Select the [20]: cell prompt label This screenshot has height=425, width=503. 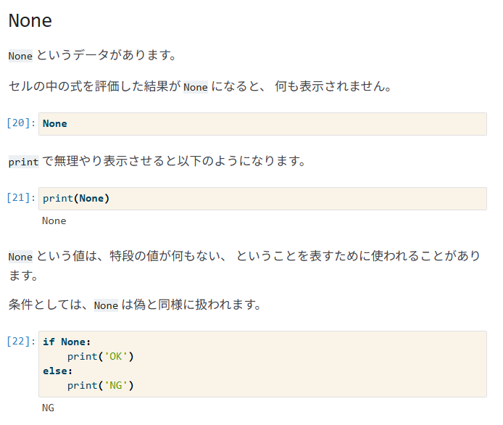[21, 123]
